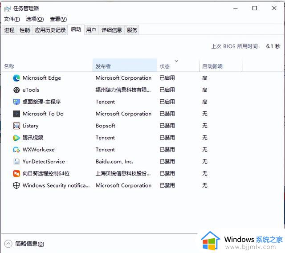
Task: Click 已禁用 status in Listary row
Action: [x=167, y=126]
